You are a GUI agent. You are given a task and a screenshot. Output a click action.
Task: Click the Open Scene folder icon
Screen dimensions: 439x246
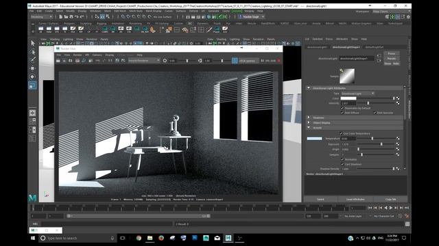click(66, 16)
